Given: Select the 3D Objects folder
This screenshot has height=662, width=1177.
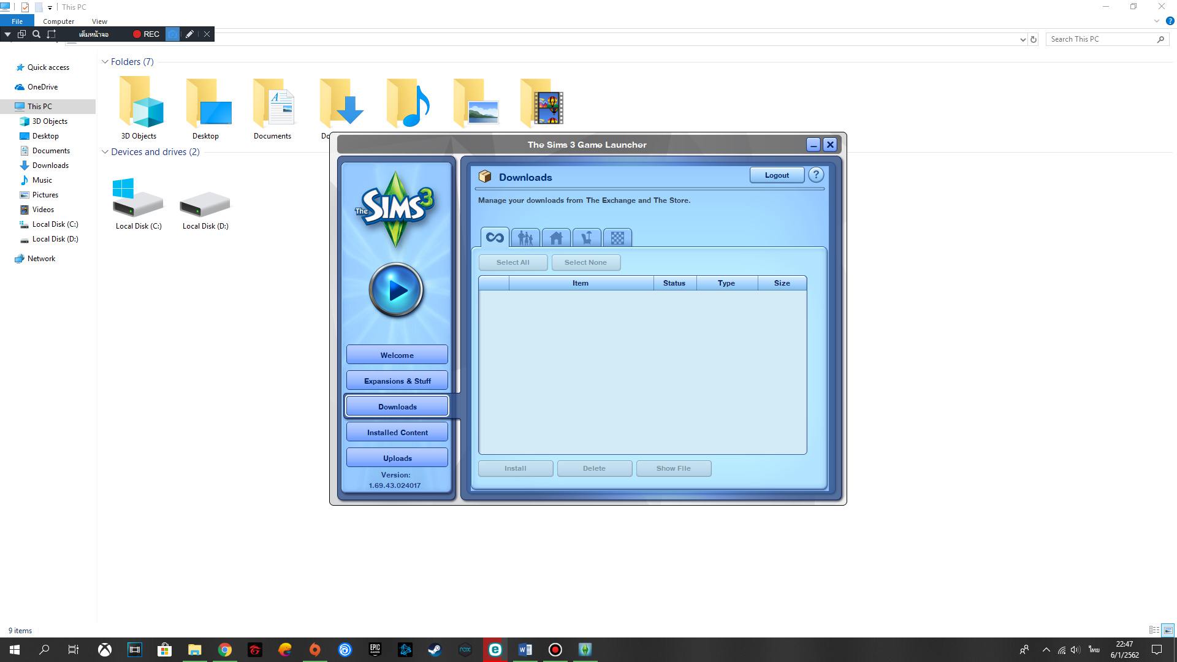Looking at the screenshot, I should point(139,108).
